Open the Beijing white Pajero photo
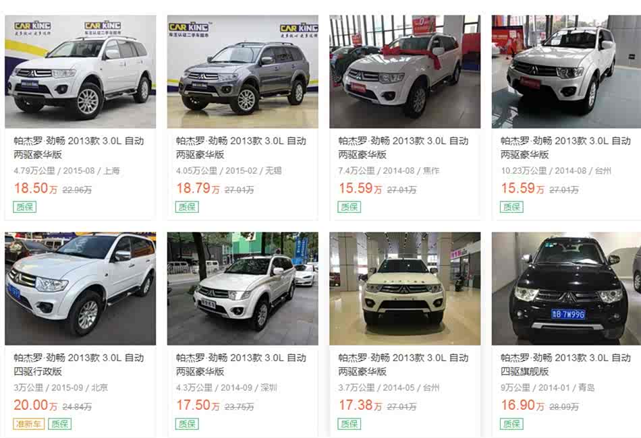641x438 pixels. pyautogui.click(x=80, y=288)
